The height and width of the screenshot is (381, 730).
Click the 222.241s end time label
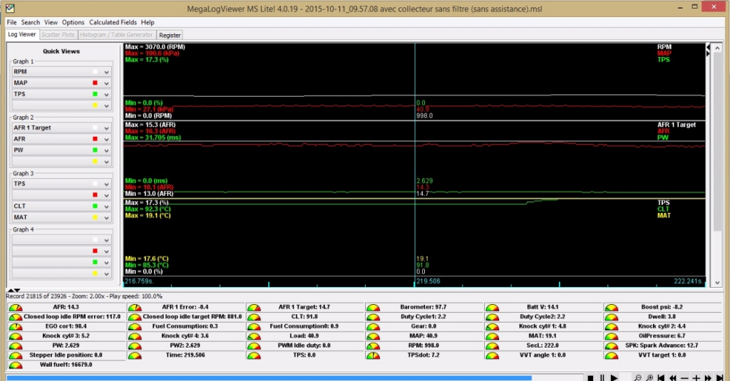click(x=688, y=281)
